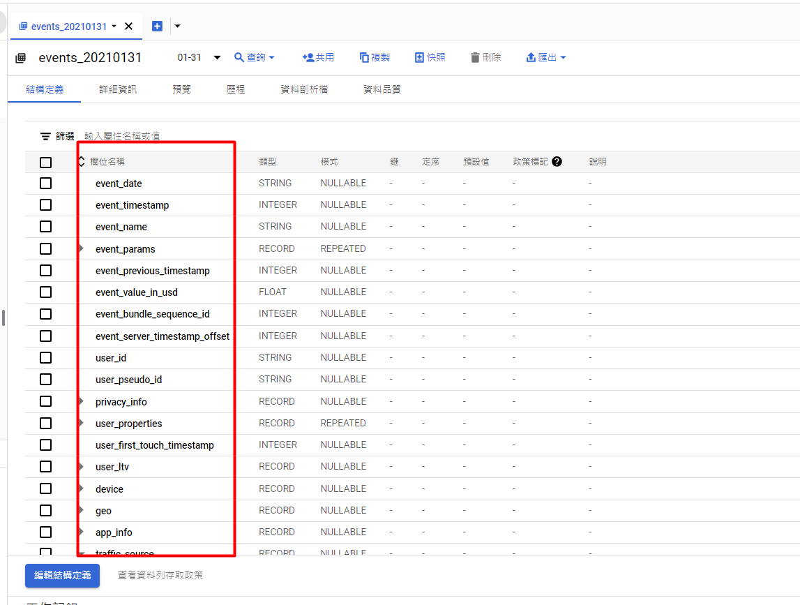This screenshot has width=800, height=605.
Task: Expand the user_properties record
Action: (82, 423)
